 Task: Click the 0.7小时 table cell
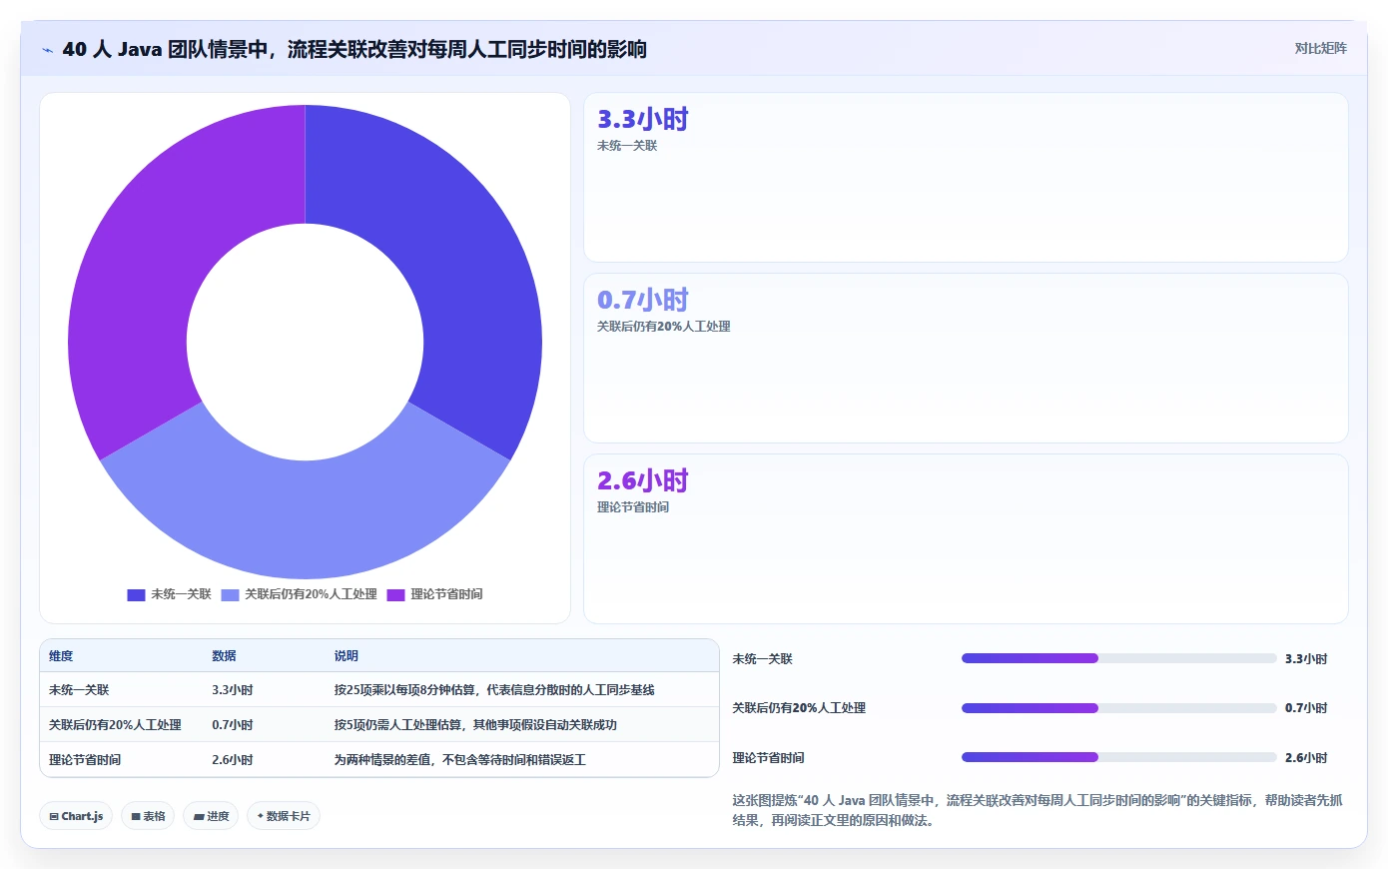click(x=233, y=725)
